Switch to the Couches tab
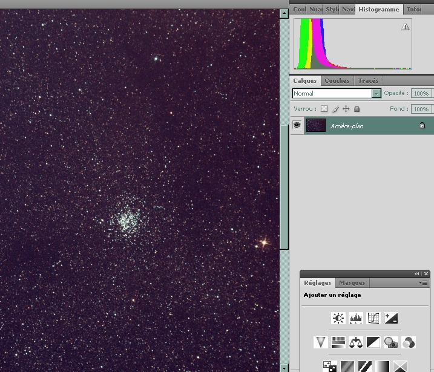The width and height of the screenshot is (434, 372). (337, 81)
